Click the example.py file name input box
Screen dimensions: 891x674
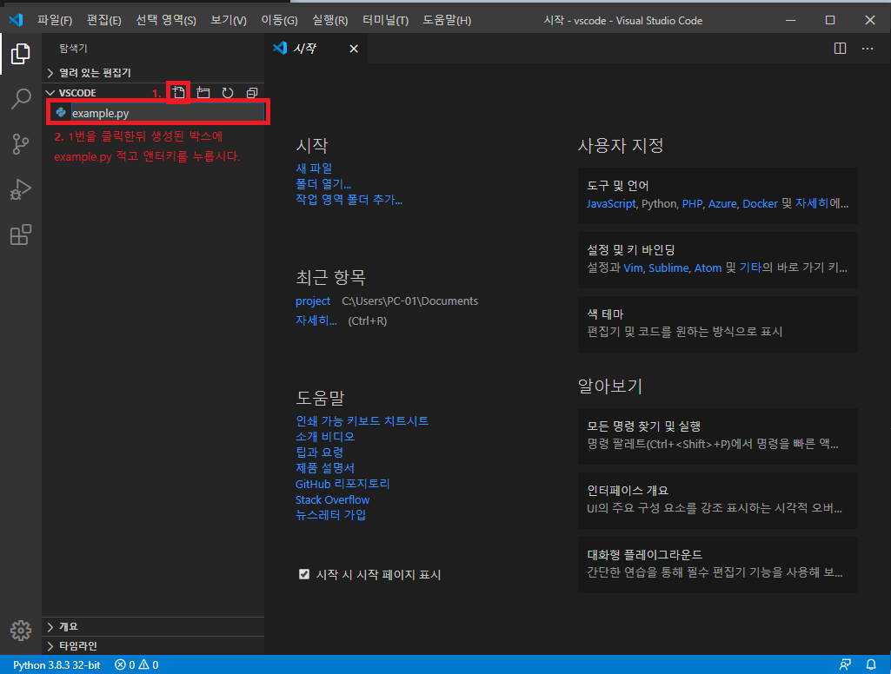(x=168, y=113)
